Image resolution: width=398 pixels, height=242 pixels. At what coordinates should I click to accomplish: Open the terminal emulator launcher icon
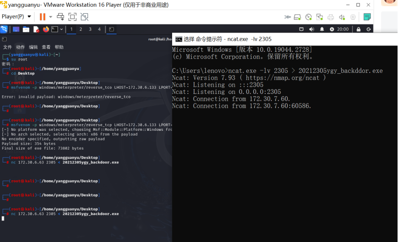(x=55, y=29)
